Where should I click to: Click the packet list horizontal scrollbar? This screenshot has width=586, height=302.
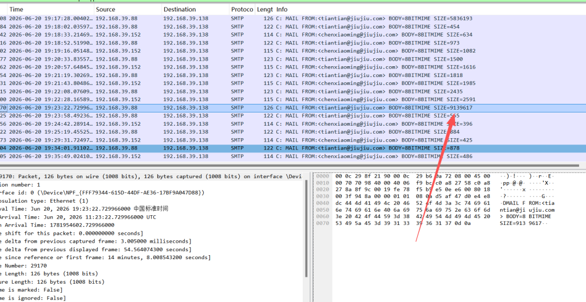[290, 165]
